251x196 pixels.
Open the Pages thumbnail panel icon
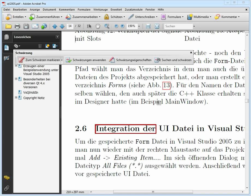pos(7,37)
